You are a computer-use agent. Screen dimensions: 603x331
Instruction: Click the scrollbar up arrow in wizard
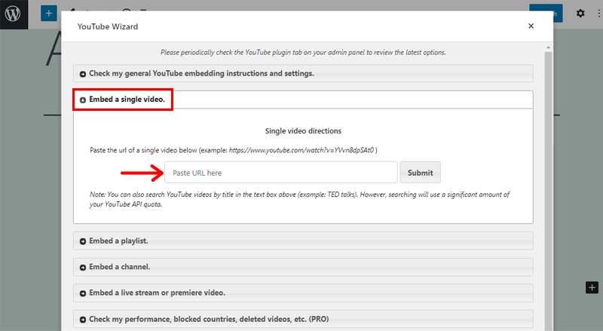pyautogui.click(x=548, y=48)
